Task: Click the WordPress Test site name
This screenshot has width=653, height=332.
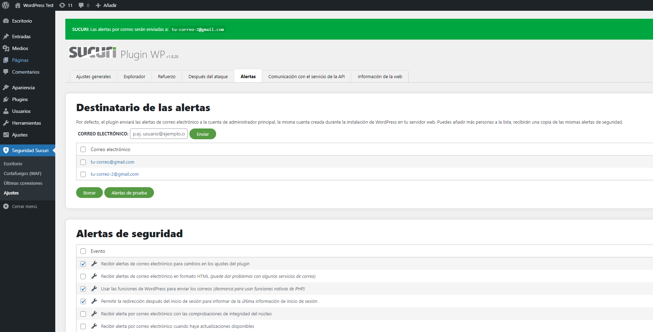Action: coord(38,5)
